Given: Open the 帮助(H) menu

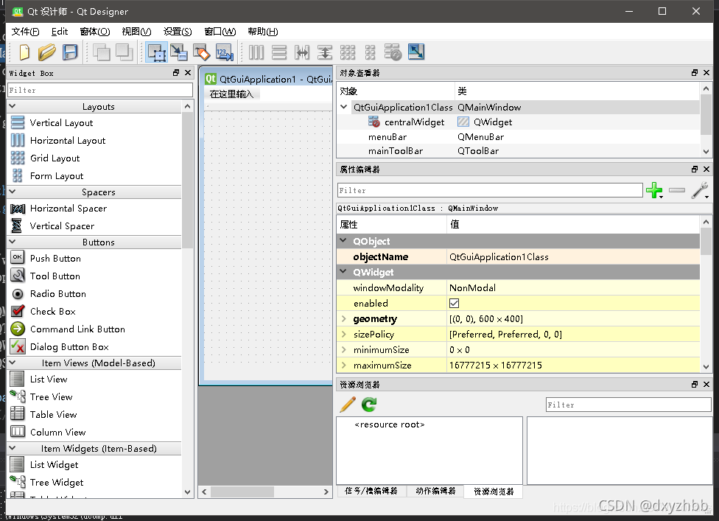Looking at the screenshot, I should click(x=263, y=31).
